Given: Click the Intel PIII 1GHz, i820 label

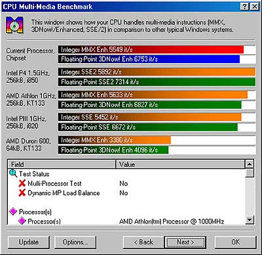Looking at the screenshot, I should [x=26, y=122].
